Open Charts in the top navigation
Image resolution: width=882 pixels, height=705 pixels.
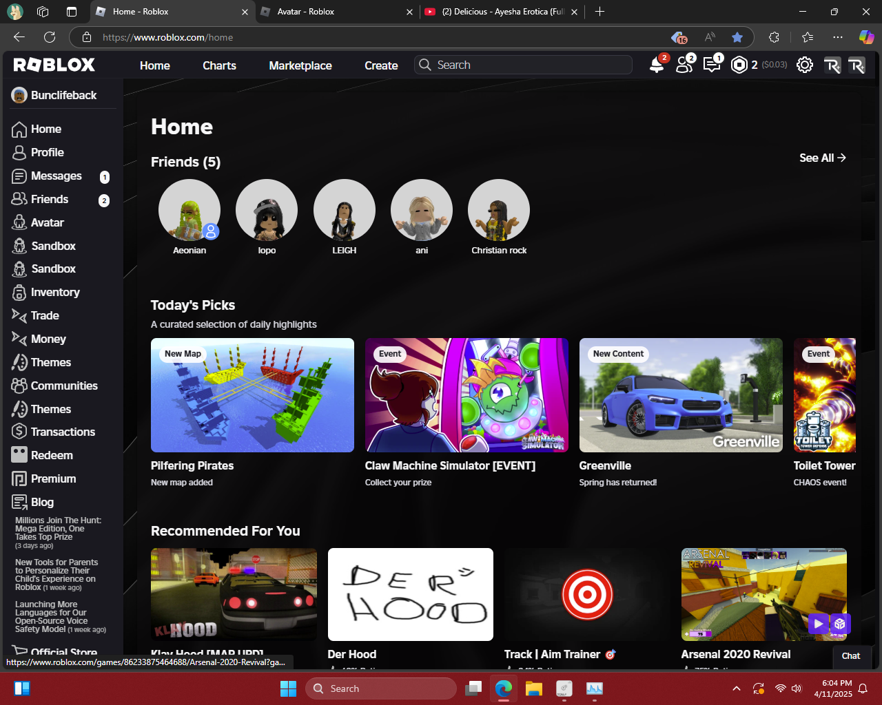(219, 65)
